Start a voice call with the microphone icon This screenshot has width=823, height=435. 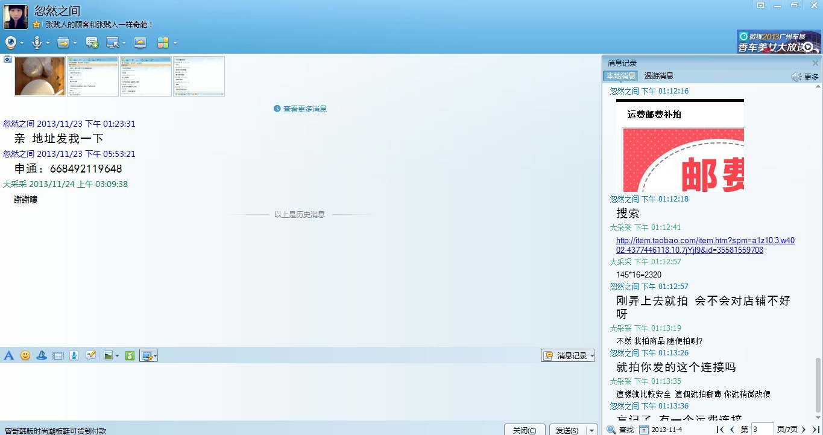pos(37,43)
